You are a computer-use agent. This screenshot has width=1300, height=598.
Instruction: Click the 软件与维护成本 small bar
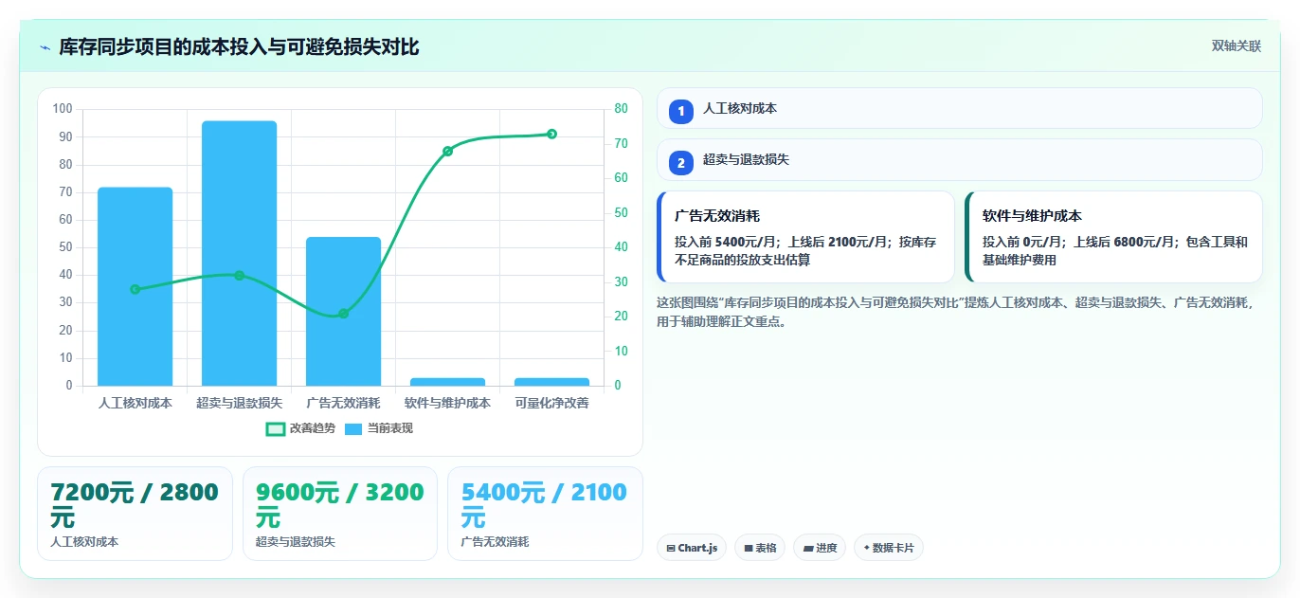(x=447, y=382)
